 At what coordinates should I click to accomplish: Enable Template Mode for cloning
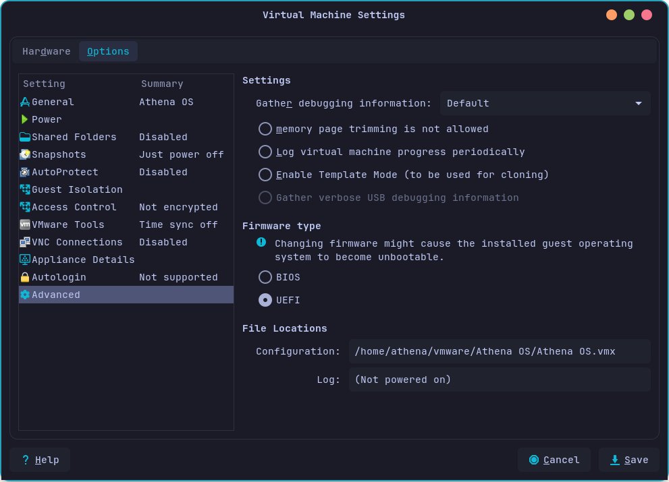point(265,175)
